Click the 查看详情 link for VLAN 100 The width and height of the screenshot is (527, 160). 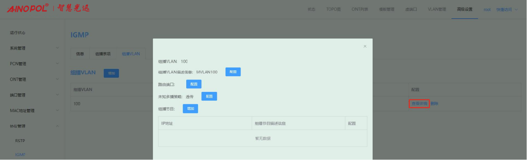(x=419, y=104)
